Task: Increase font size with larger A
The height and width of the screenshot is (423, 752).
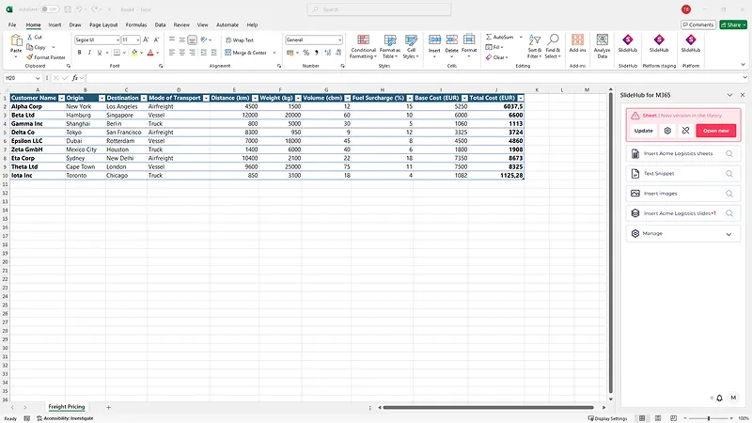Action: (x=146, y=39)
